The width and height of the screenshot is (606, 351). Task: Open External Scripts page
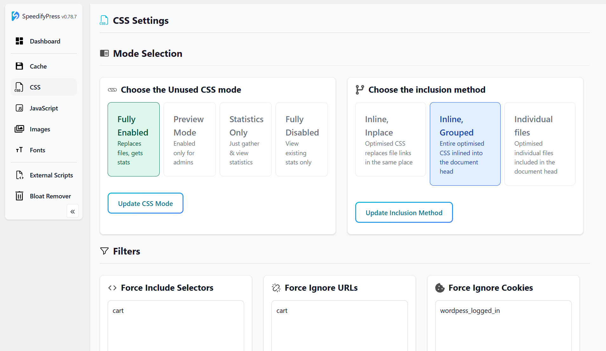point(44,175)
